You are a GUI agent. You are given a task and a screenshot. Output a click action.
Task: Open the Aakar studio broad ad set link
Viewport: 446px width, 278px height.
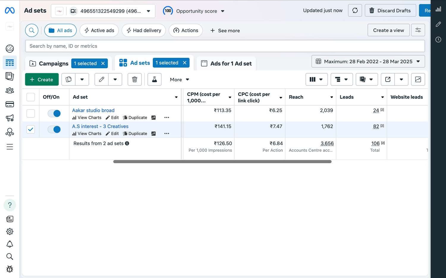click(x=93, y=110)
